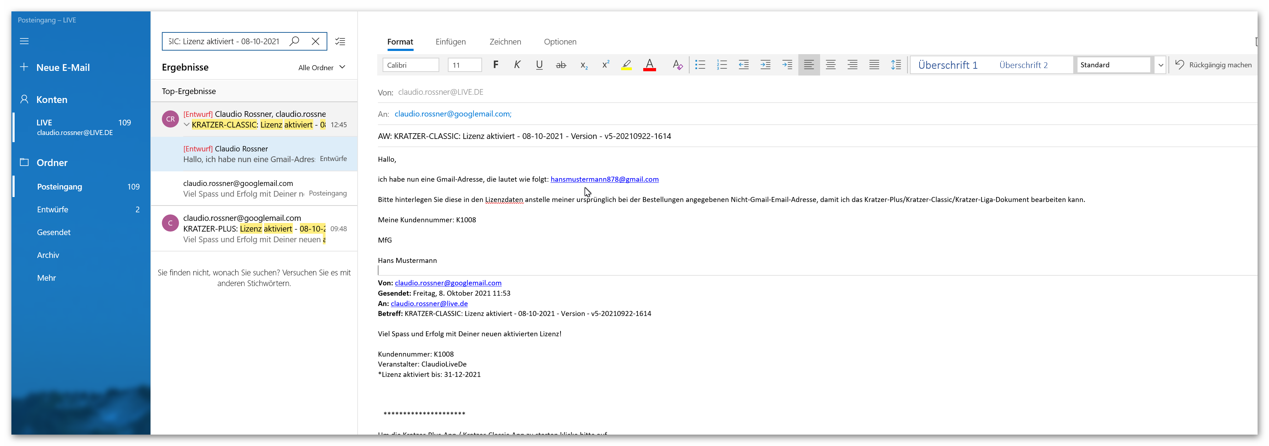
Task: Toggle bold formatting
Action: point(496,65)
